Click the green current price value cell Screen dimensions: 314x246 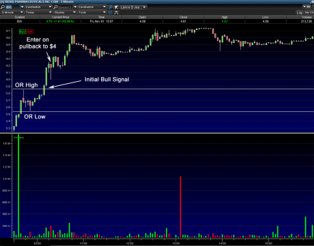60,21
